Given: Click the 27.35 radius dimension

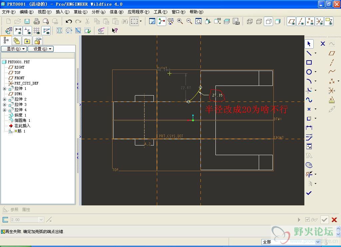Looking at the screenshot, I should tap(217, 95).
